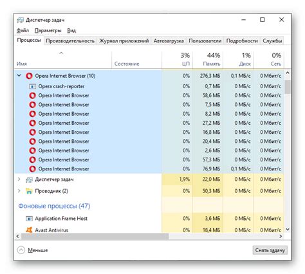This screenshot has width=305, height=274.
Task: Click the Проводник folder icon
Action: click(29, 191)
